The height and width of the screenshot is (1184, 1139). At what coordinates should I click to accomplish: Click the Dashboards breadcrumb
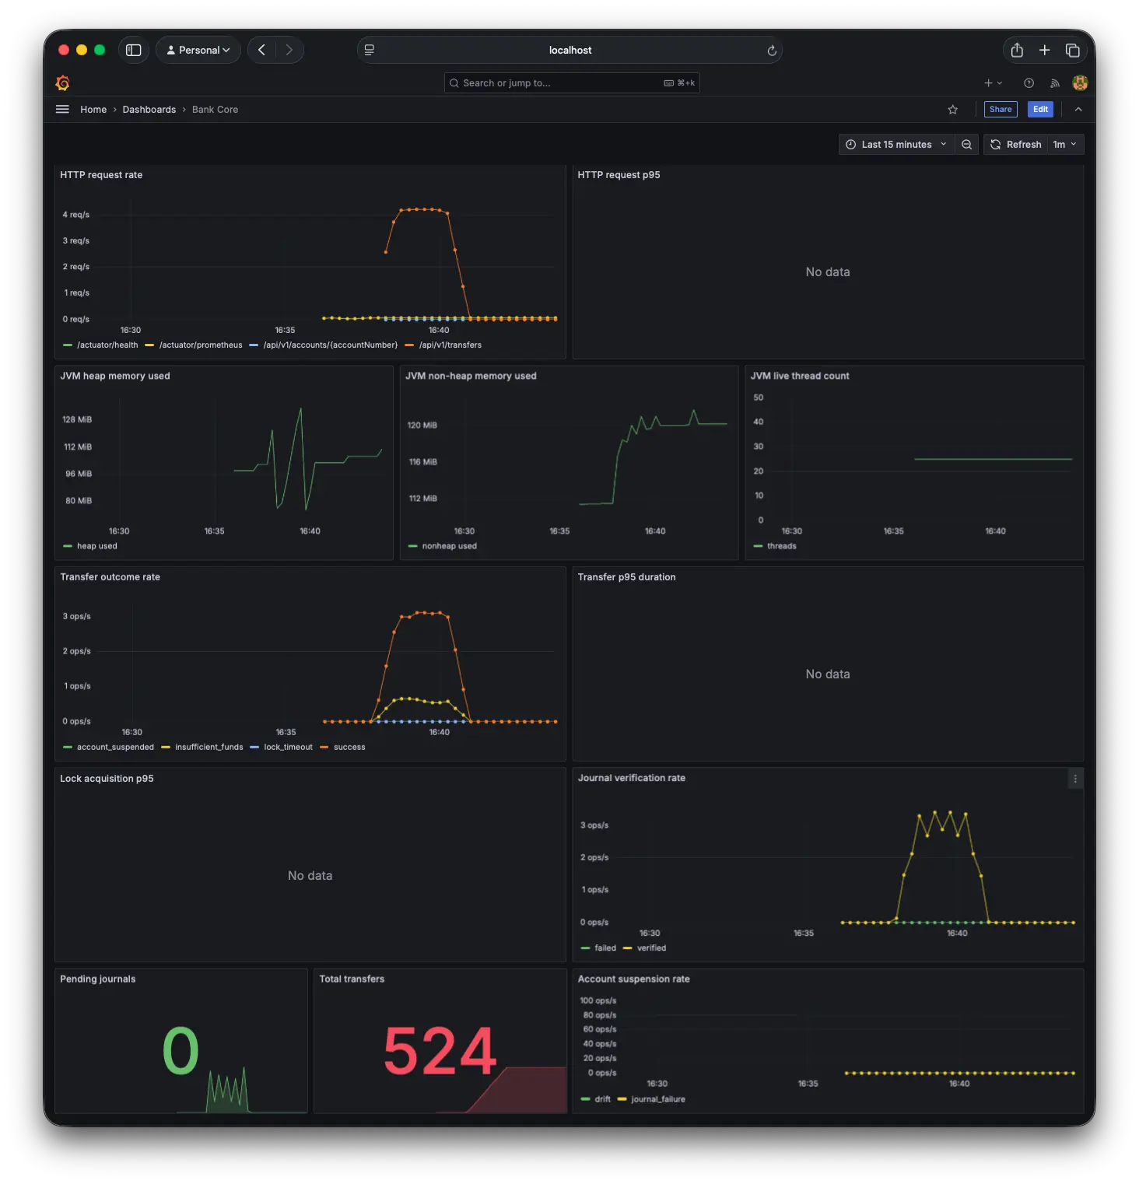(149, 110)
